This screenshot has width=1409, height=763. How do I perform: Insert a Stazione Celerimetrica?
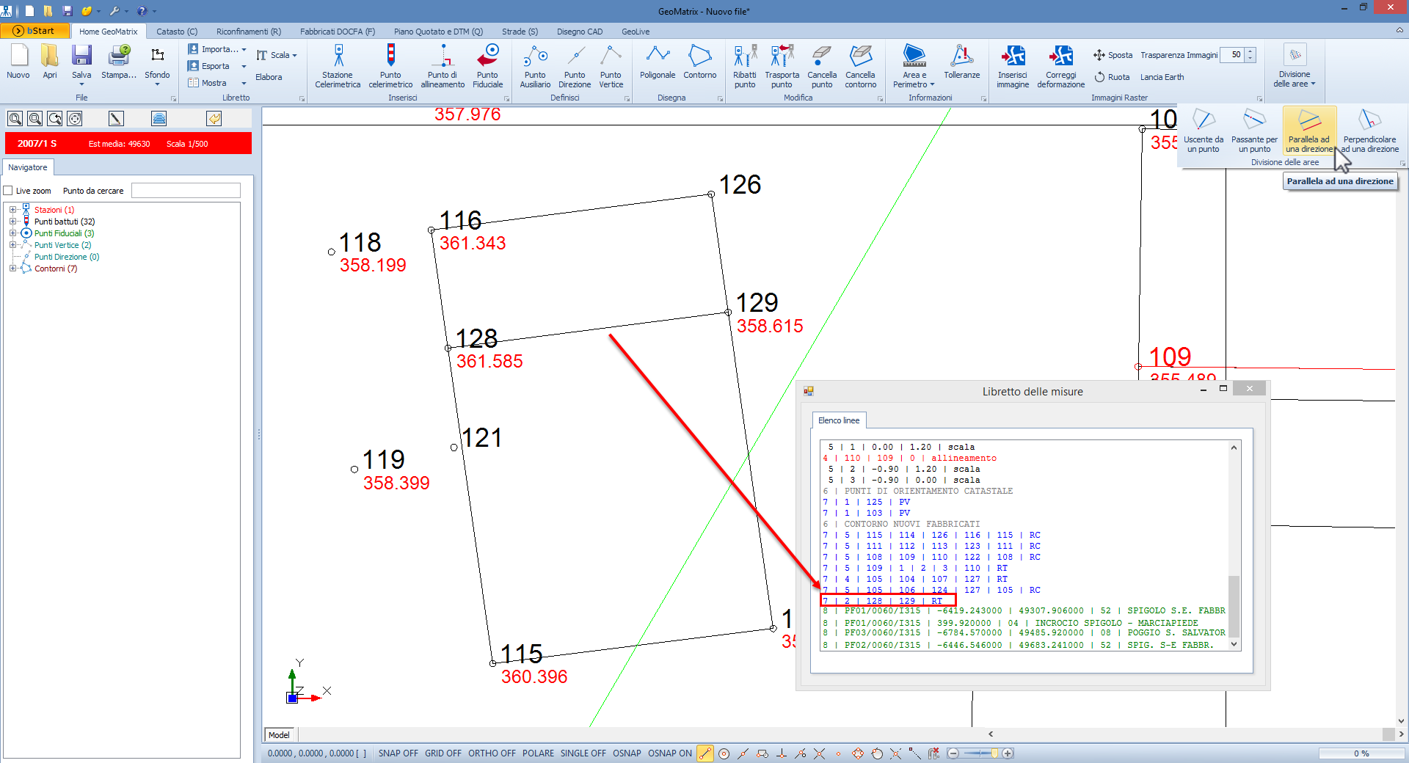click(338, 65)
